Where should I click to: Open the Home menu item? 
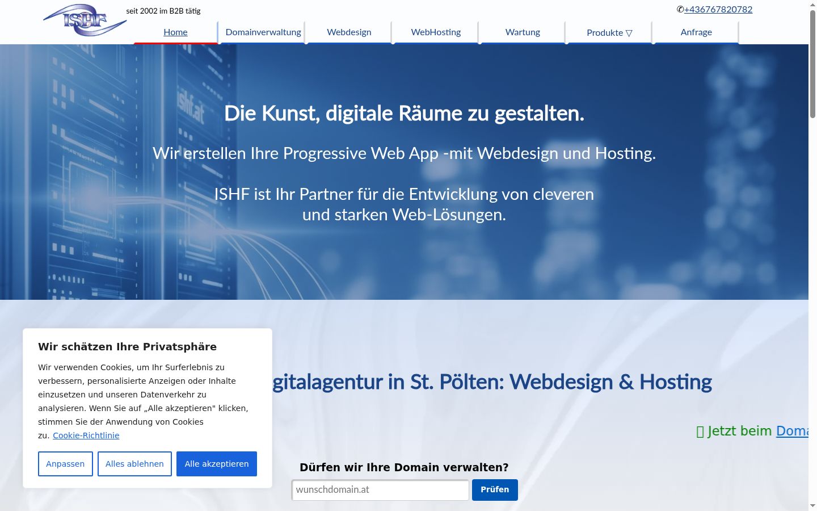175,32
